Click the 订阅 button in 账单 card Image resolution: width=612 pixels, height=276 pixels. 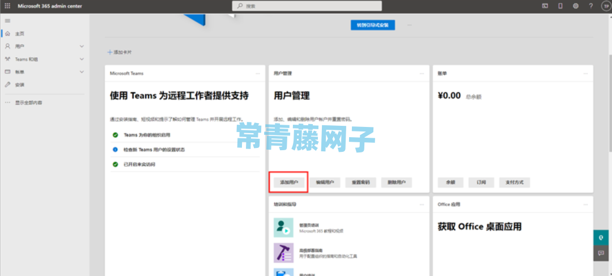481,182
